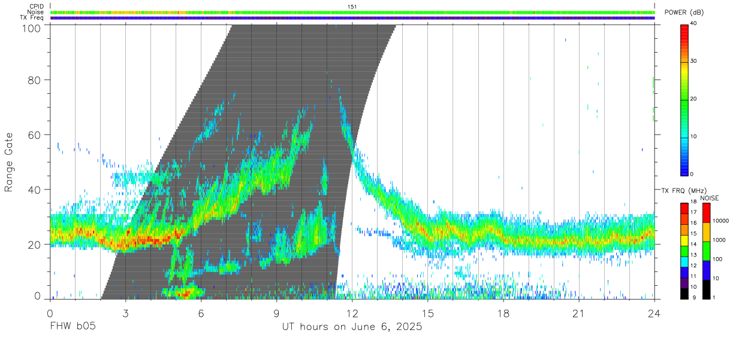Click the 12 label on TX frequency legend

tap(692, 265)
